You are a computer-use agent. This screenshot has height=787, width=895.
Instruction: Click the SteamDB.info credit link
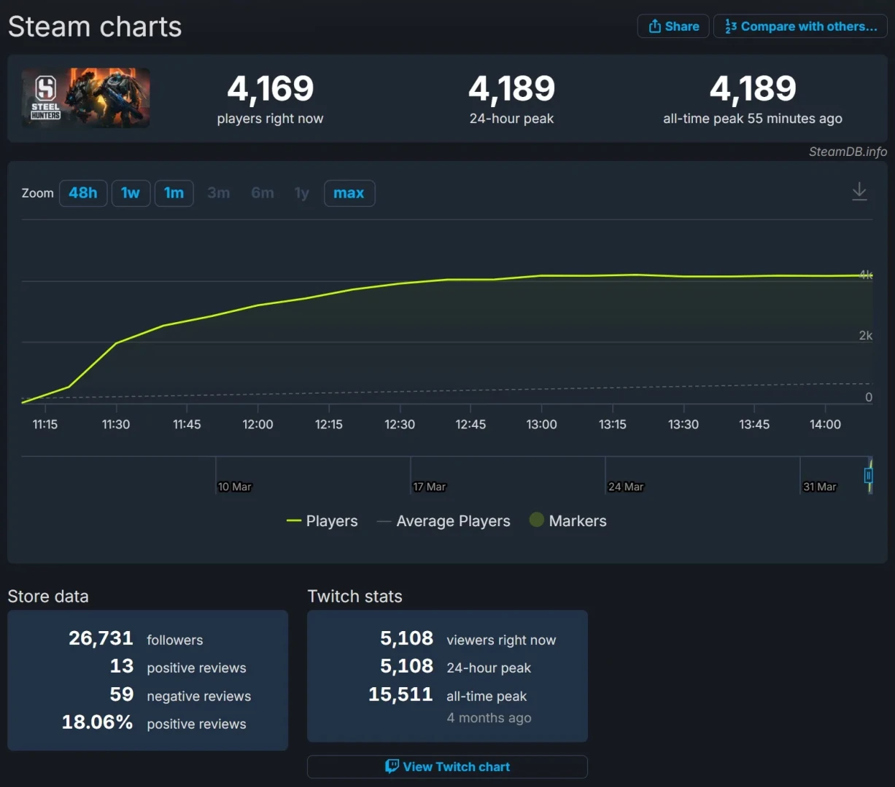point(848,152)
